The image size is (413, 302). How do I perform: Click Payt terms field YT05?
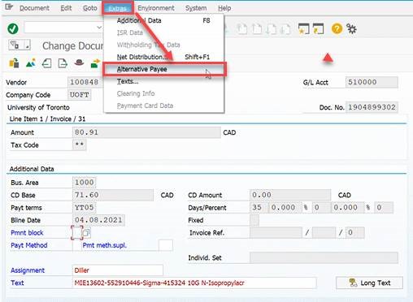click(x=84, y=208)
